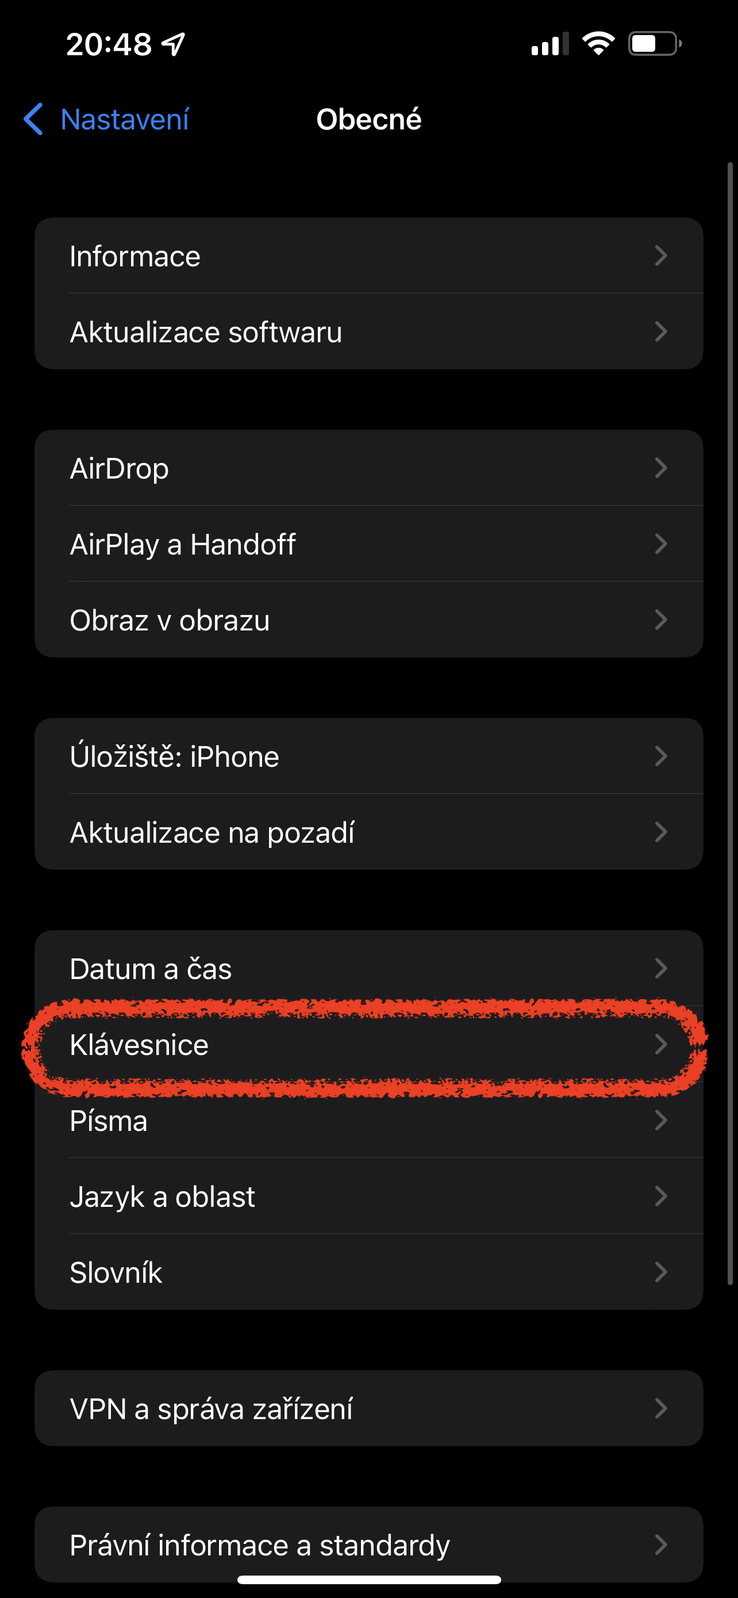738x1598 pixels.
Task: Tap the AirDrop row chevron
Action: 660,468
